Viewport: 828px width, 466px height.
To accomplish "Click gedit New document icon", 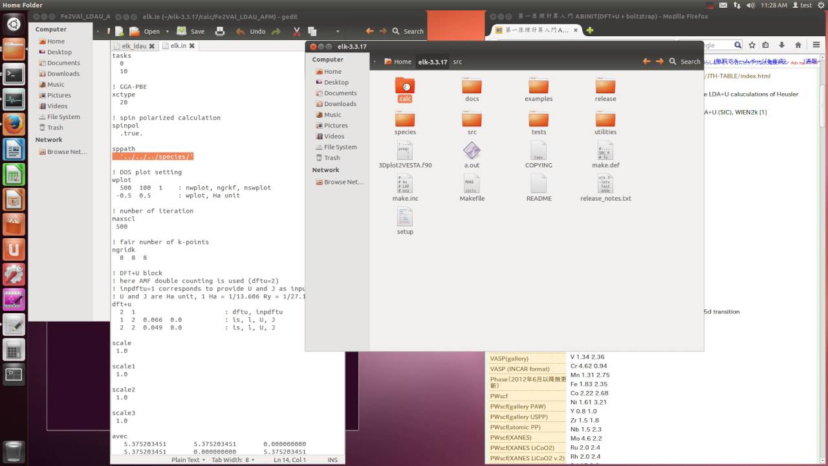I will pos(119,31).
